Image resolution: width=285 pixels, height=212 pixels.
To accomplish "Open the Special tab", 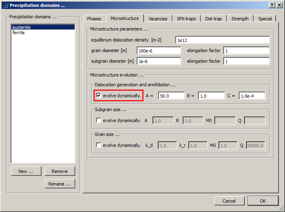I will click(265, 19).
